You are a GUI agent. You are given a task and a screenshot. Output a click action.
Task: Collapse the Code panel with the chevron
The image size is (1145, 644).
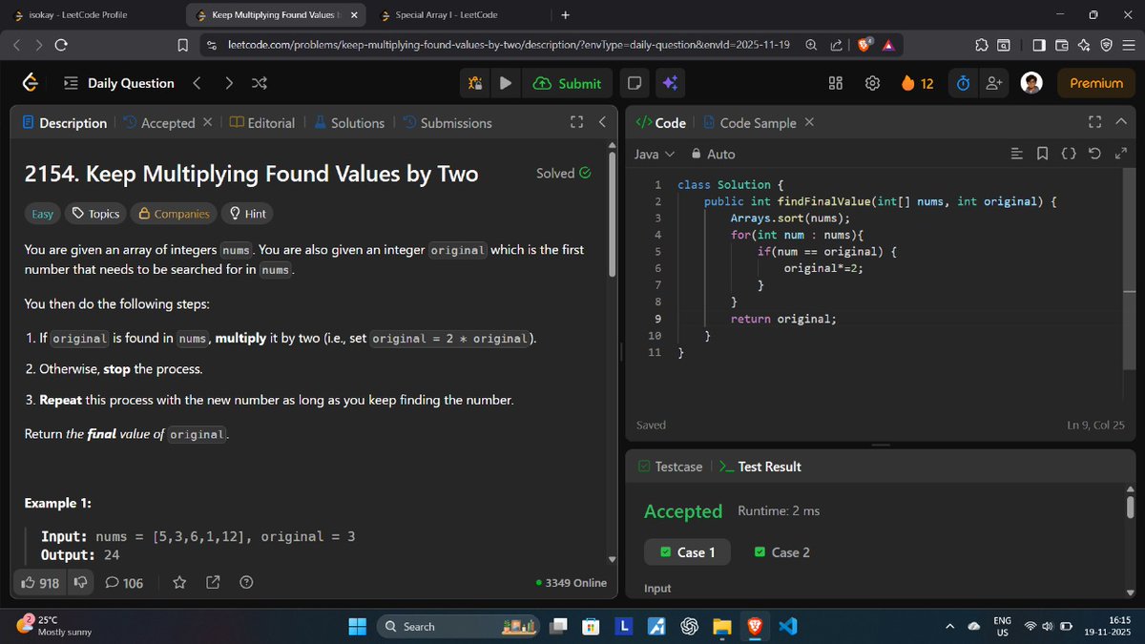tap(1121, 121)
